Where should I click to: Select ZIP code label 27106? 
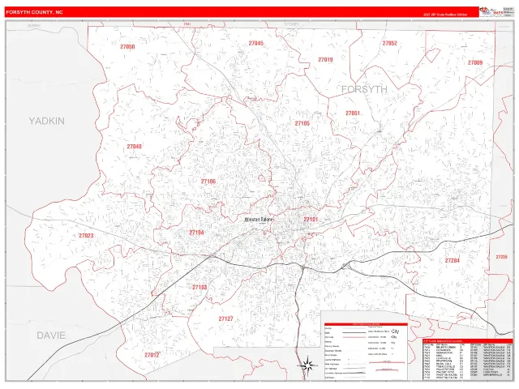(208, 182)
